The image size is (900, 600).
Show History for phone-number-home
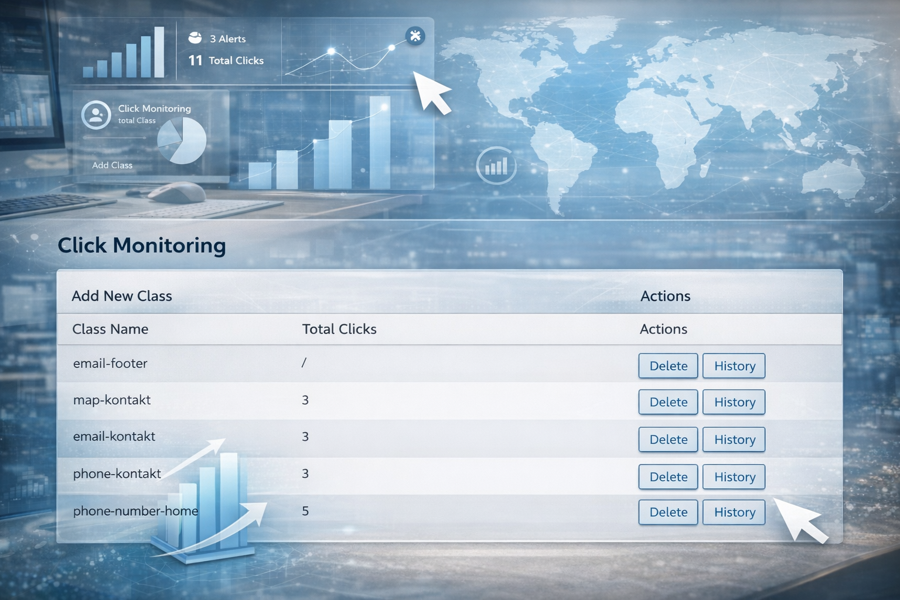734,512
